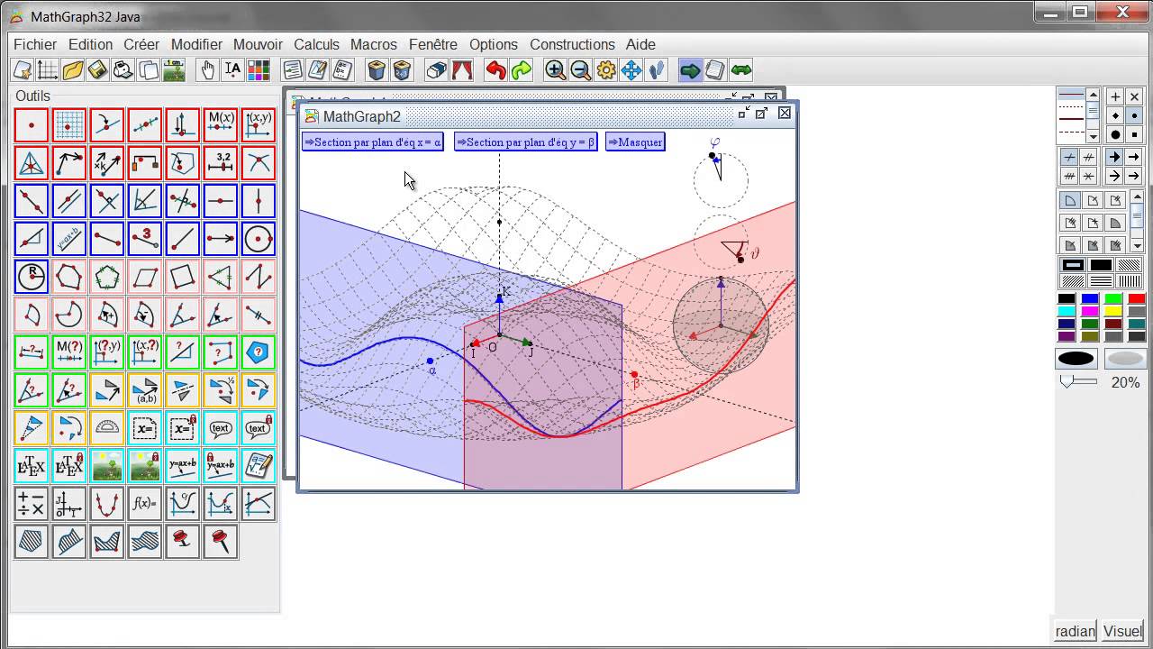Click the save diskette toolbar icon
This screenshot has width=1153, height=649.
click(x=98, y=70)
